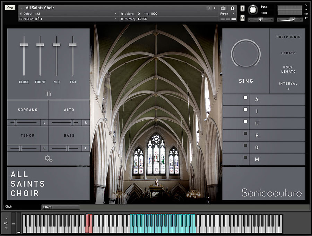Click the camera snapshot icon
312x236 pixels.
click(223, 8)
